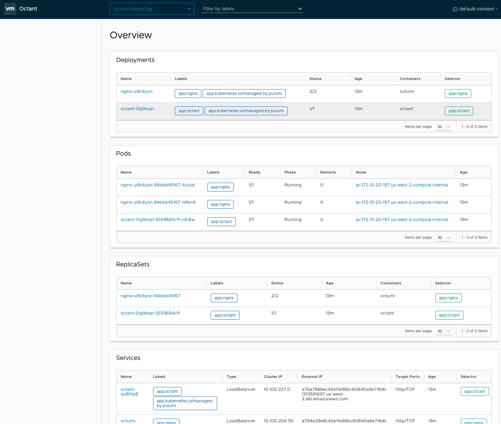The height and width of the screenshot is (424, 501).
Task: Open pod nginx-ul9c6ysn-84bbb45f67-4cxzd
Action: point(158,185)
